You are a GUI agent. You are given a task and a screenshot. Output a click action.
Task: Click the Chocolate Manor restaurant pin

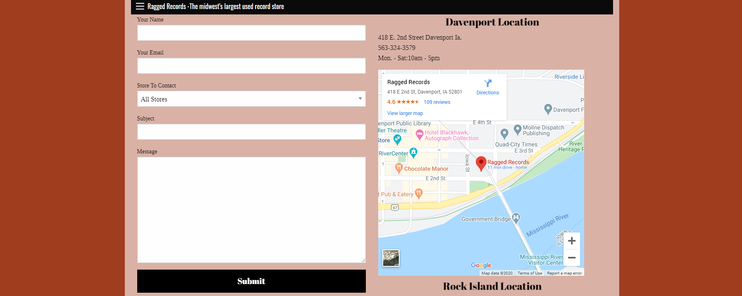tap(398, 168)
